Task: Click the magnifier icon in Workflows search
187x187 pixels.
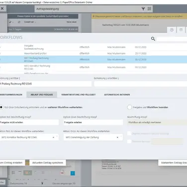Action: click(153, 39)
